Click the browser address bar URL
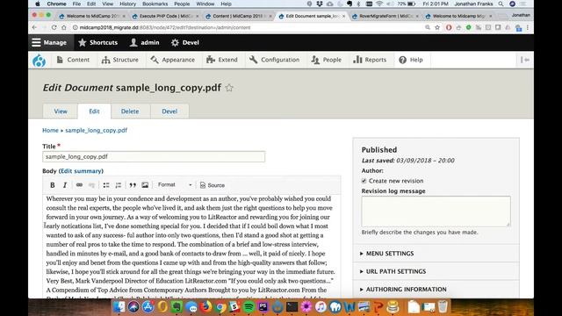The image size is (562, 316). pos(165,27)
